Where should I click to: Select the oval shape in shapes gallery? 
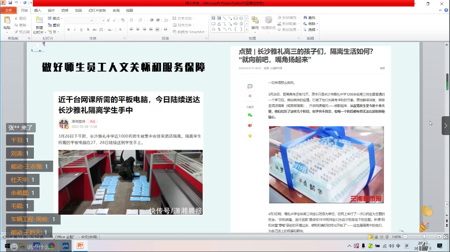(241, 18)
